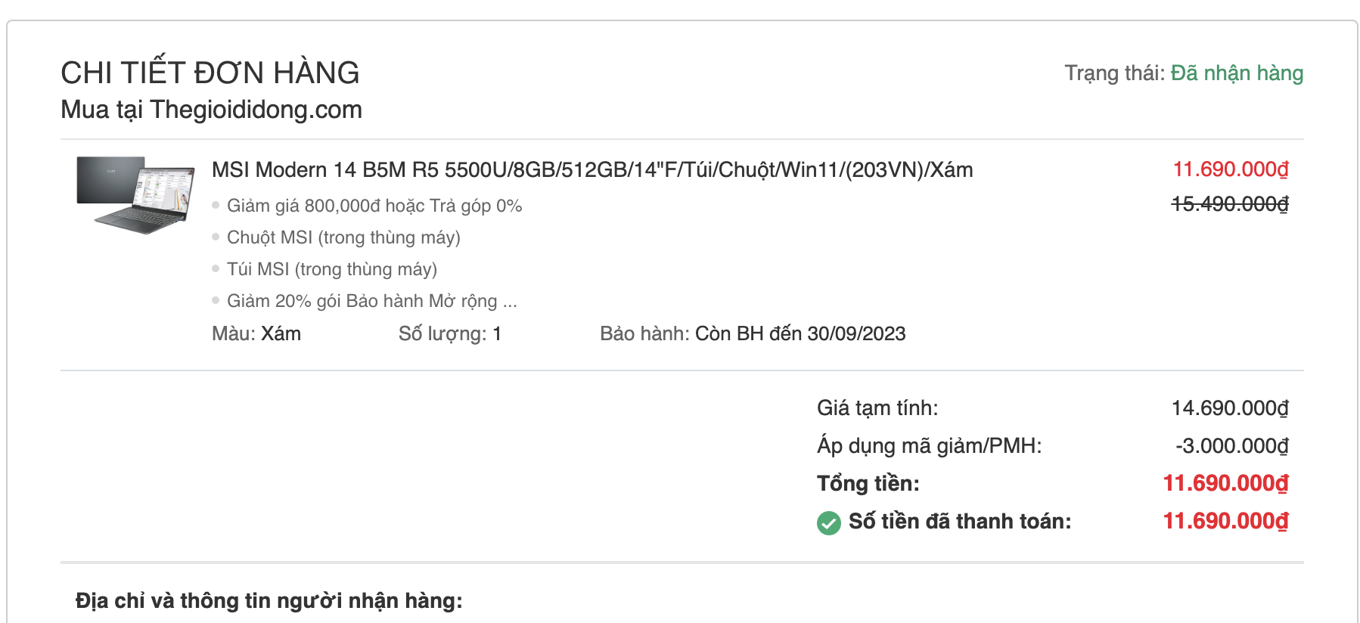
Task: Click the 'Số tiền đã thanh toán' amount
Action: click(1225, 521)
